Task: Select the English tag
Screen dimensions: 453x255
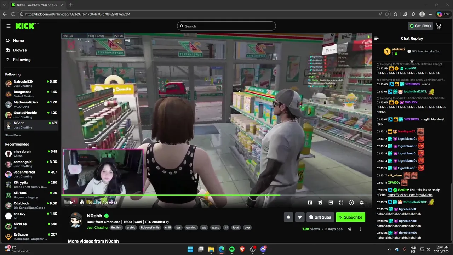Action: (116, 228)
